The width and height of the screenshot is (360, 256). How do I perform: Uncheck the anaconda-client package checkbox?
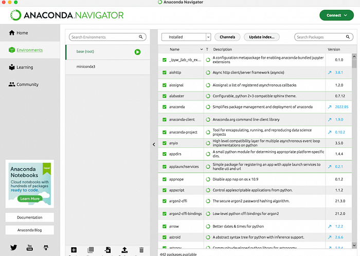(165, 119)
